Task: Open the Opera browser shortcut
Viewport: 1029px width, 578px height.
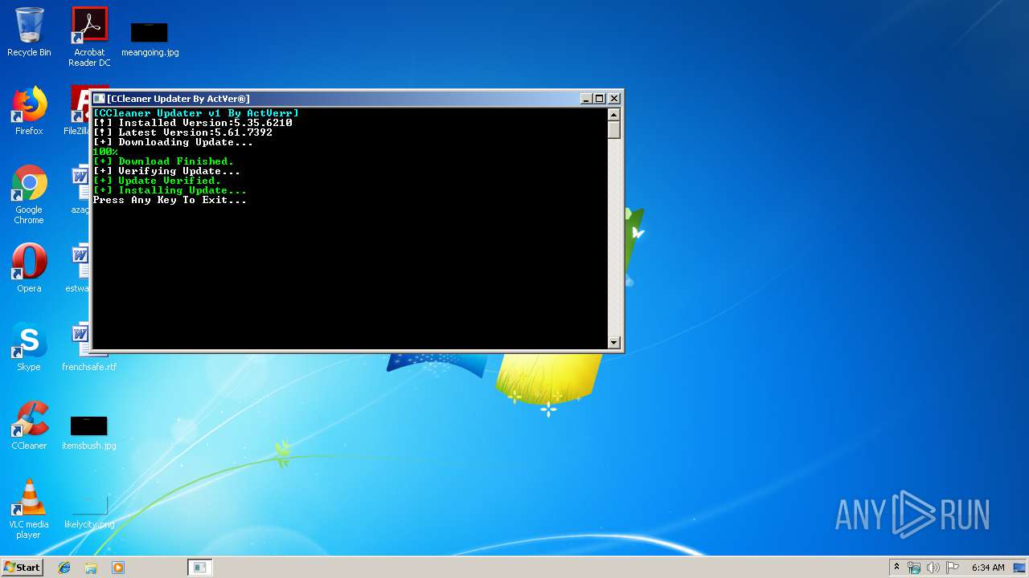Action: click(x=29, y=268)
